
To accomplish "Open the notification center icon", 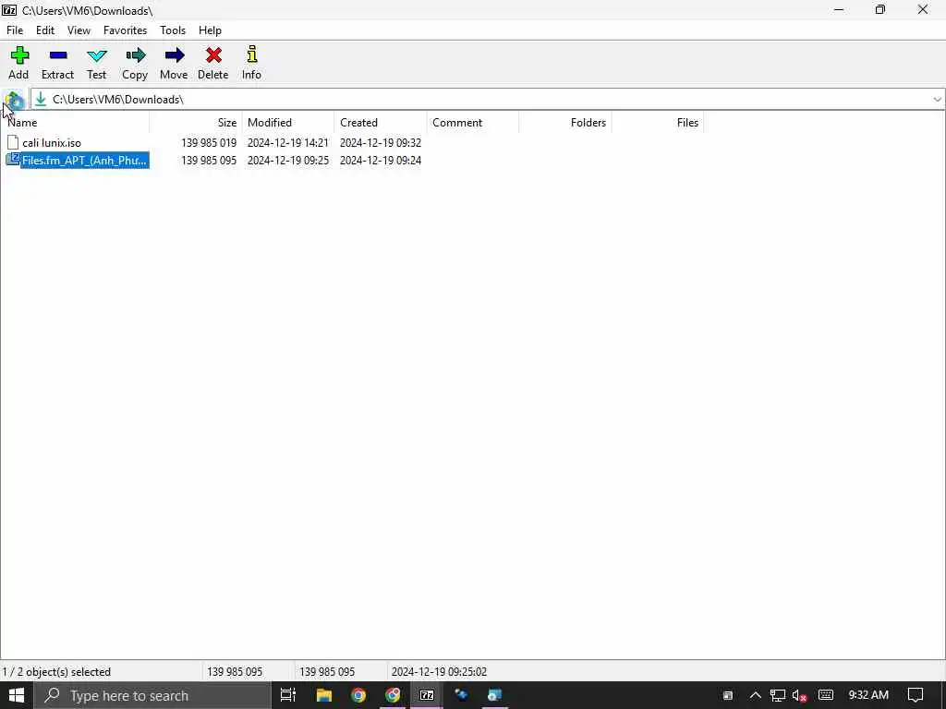I will pyautogui.click(x=916, y=696).
